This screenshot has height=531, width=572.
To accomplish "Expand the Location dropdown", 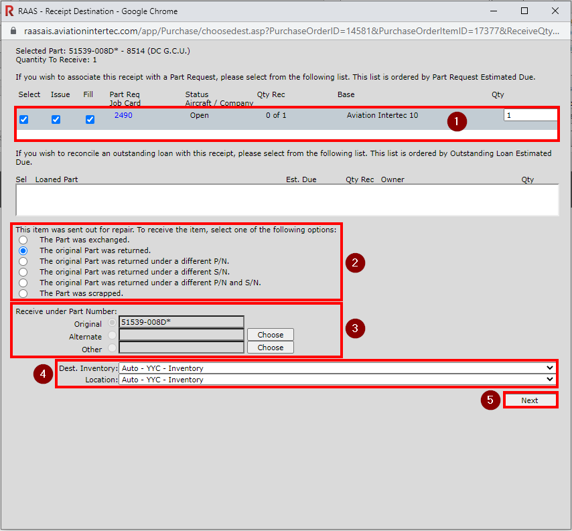I will tap(337, 380).
